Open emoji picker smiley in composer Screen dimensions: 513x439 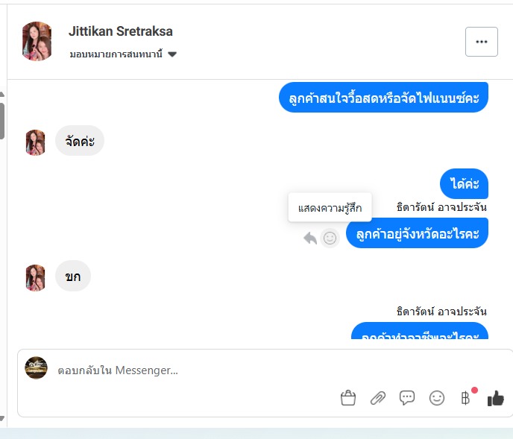click(437, 398)
